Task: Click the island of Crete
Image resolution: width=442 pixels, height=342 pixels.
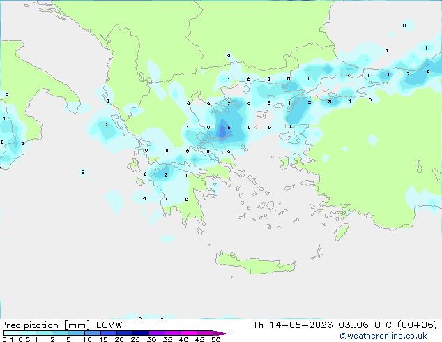Action: tap(255, 262)
